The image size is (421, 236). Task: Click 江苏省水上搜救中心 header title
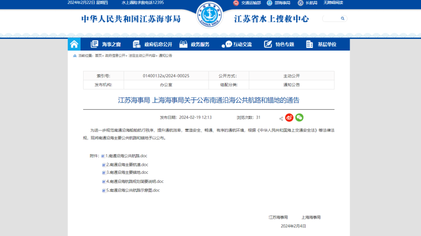click(x=272, y=19)
